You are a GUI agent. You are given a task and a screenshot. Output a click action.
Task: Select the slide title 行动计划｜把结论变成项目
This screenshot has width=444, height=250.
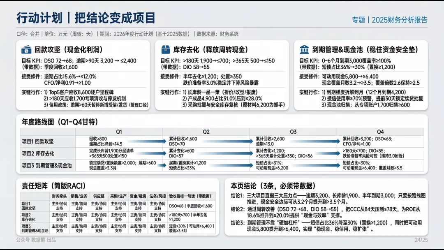pyautogui.click(x=86, y=18)
